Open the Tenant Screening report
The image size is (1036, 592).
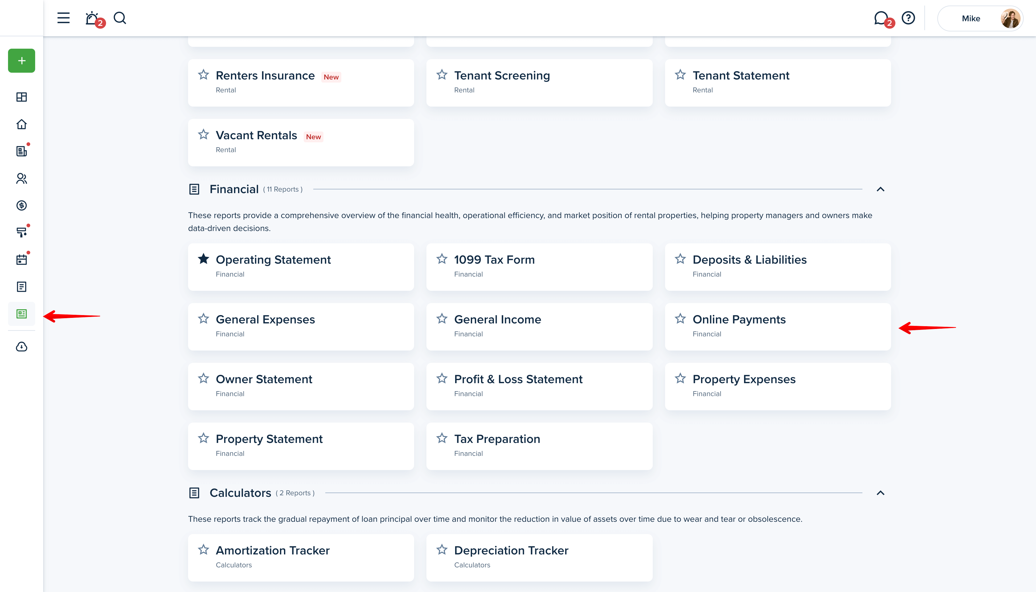coord(540,83)
